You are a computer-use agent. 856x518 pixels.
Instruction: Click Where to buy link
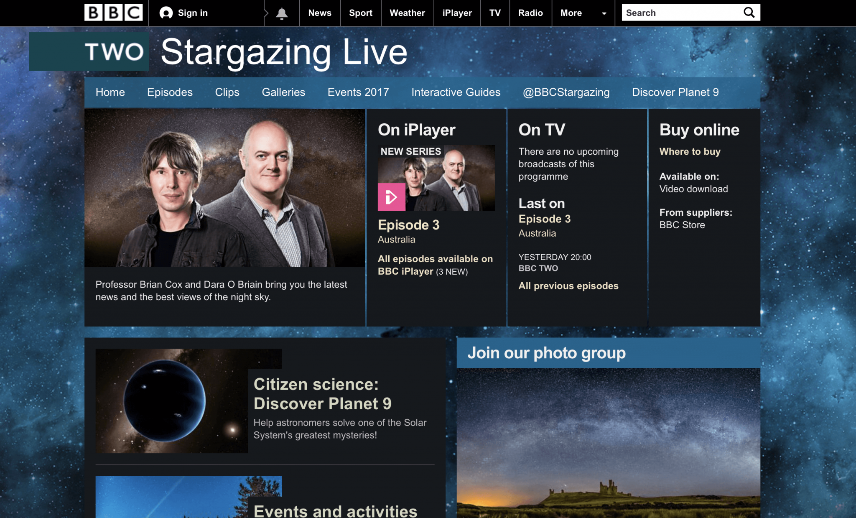coord(690,151)
